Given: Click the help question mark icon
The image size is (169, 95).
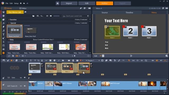Looking at the screenshot, I should click(x=21, y=3).
